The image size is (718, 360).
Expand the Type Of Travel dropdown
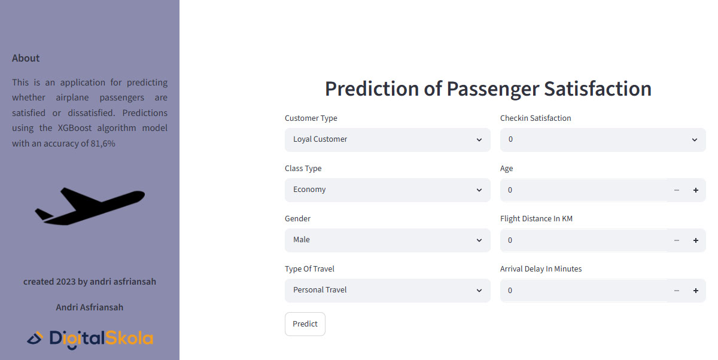click(388, 290)
